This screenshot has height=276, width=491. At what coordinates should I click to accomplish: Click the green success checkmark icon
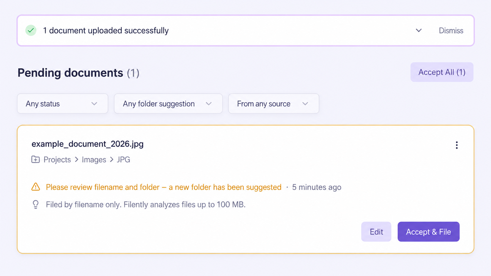point(31,31)
